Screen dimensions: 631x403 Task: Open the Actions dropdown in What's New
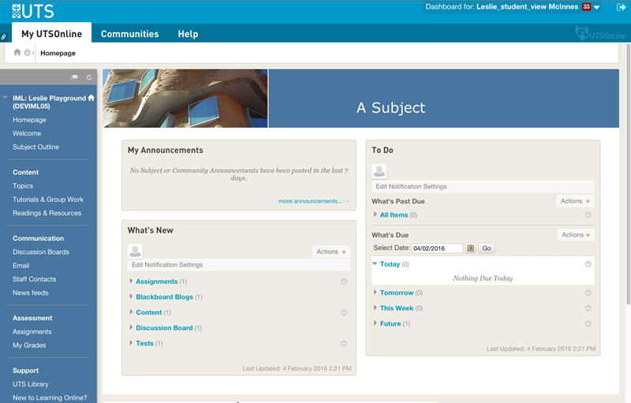click(330, 252)
